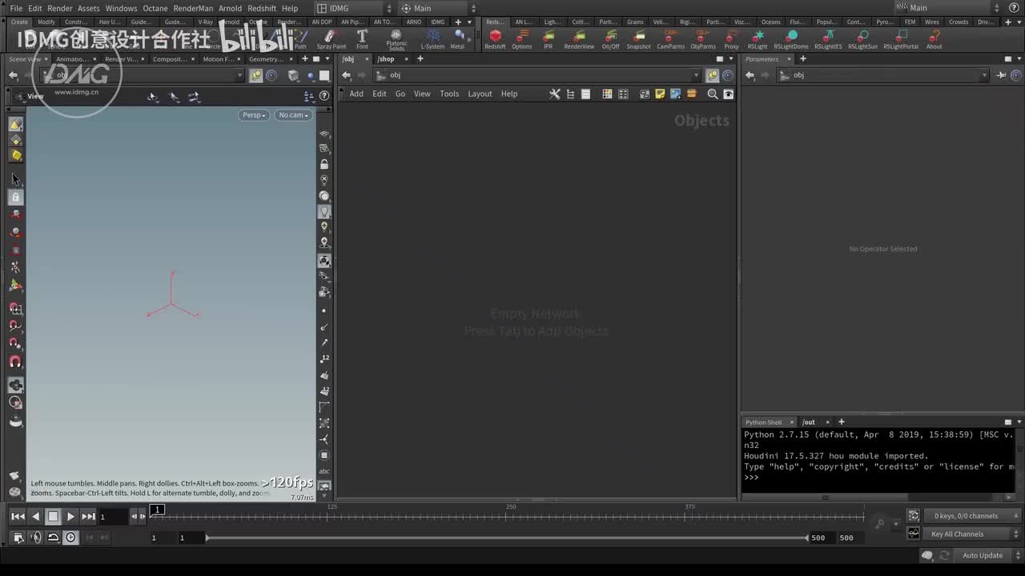Viewport: 1025px width, 576px height.
Task: Expand the network editor path dropdown
Action: pos(696,75)
